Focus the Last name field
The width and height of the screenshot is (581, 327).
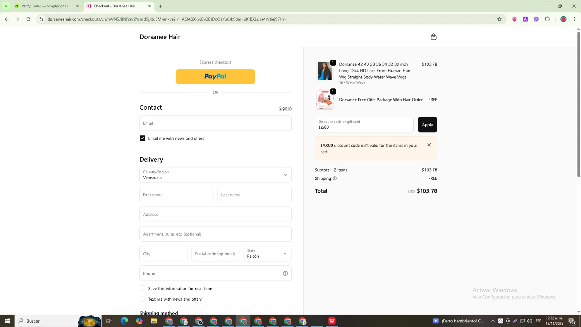pyautogui.click(x=254, y=194)
